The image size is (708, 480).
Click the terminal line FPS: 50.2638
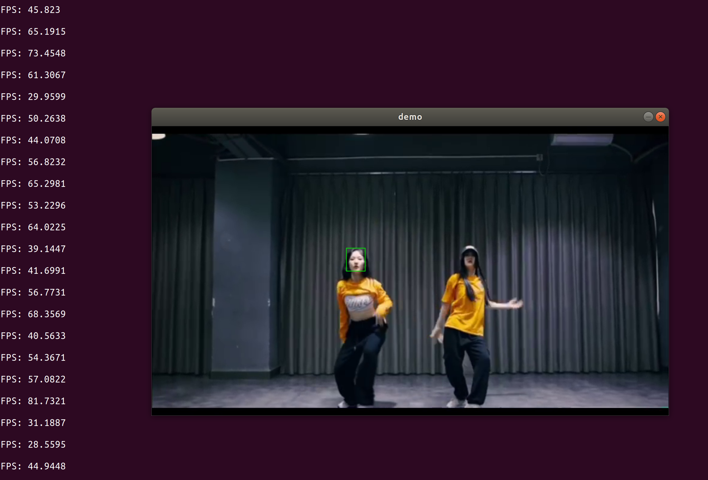pos(33,119)
